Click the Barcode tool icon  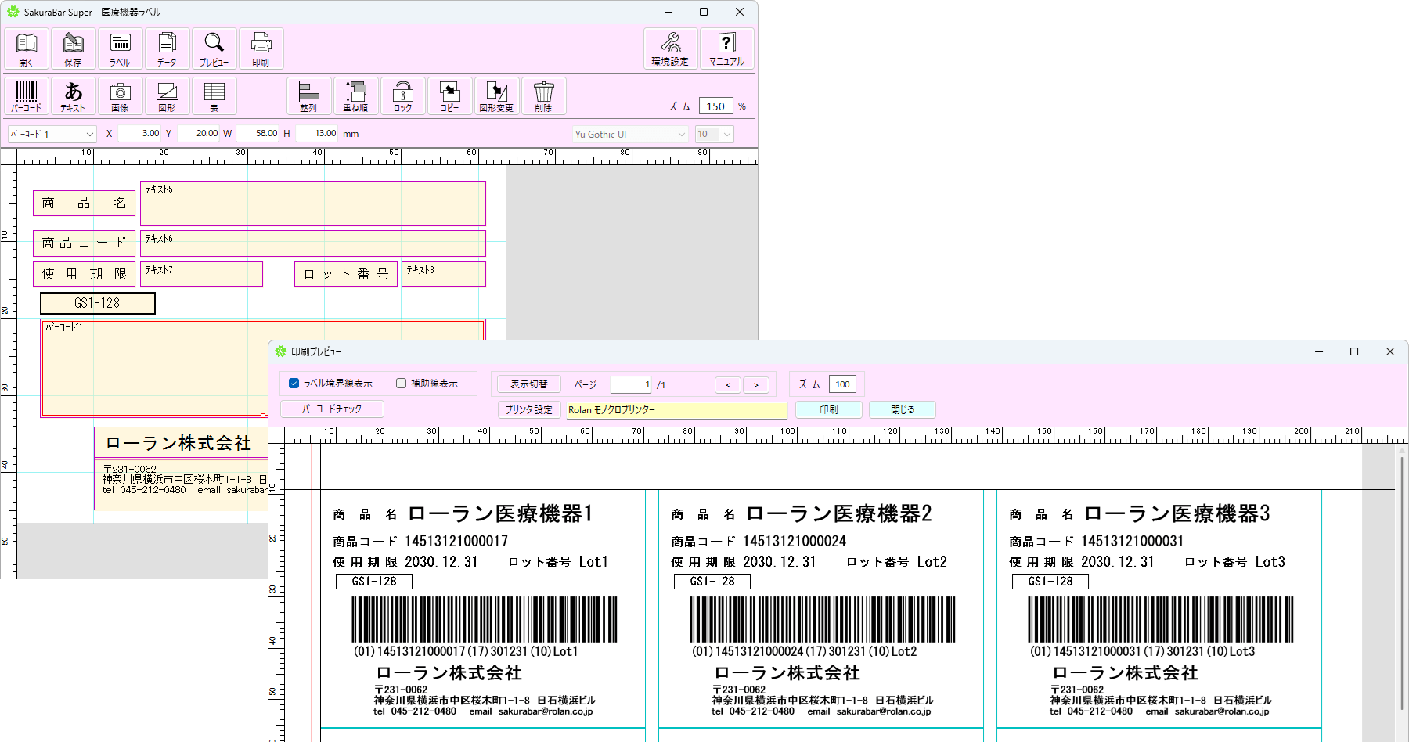coord(27,96)
